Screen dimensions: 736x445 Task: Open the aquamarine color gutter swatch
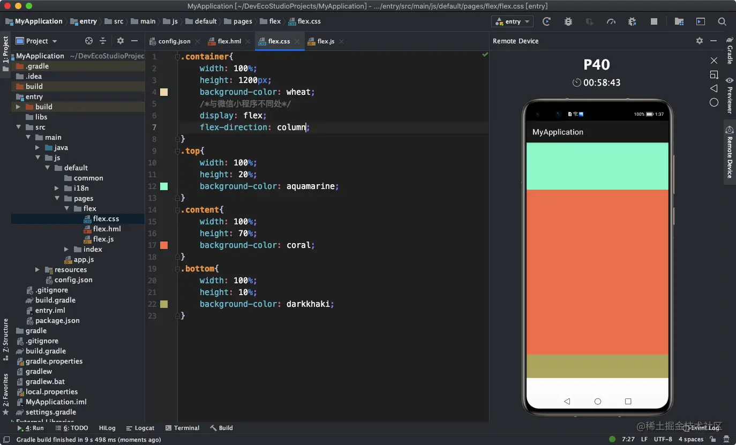[x=164, y=186]
